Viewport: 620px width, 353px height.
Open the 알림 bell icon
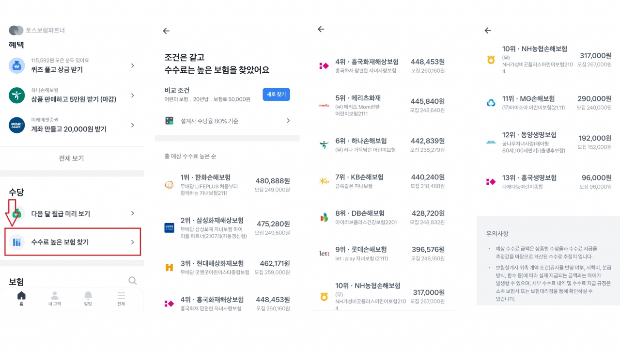(88, 298)
